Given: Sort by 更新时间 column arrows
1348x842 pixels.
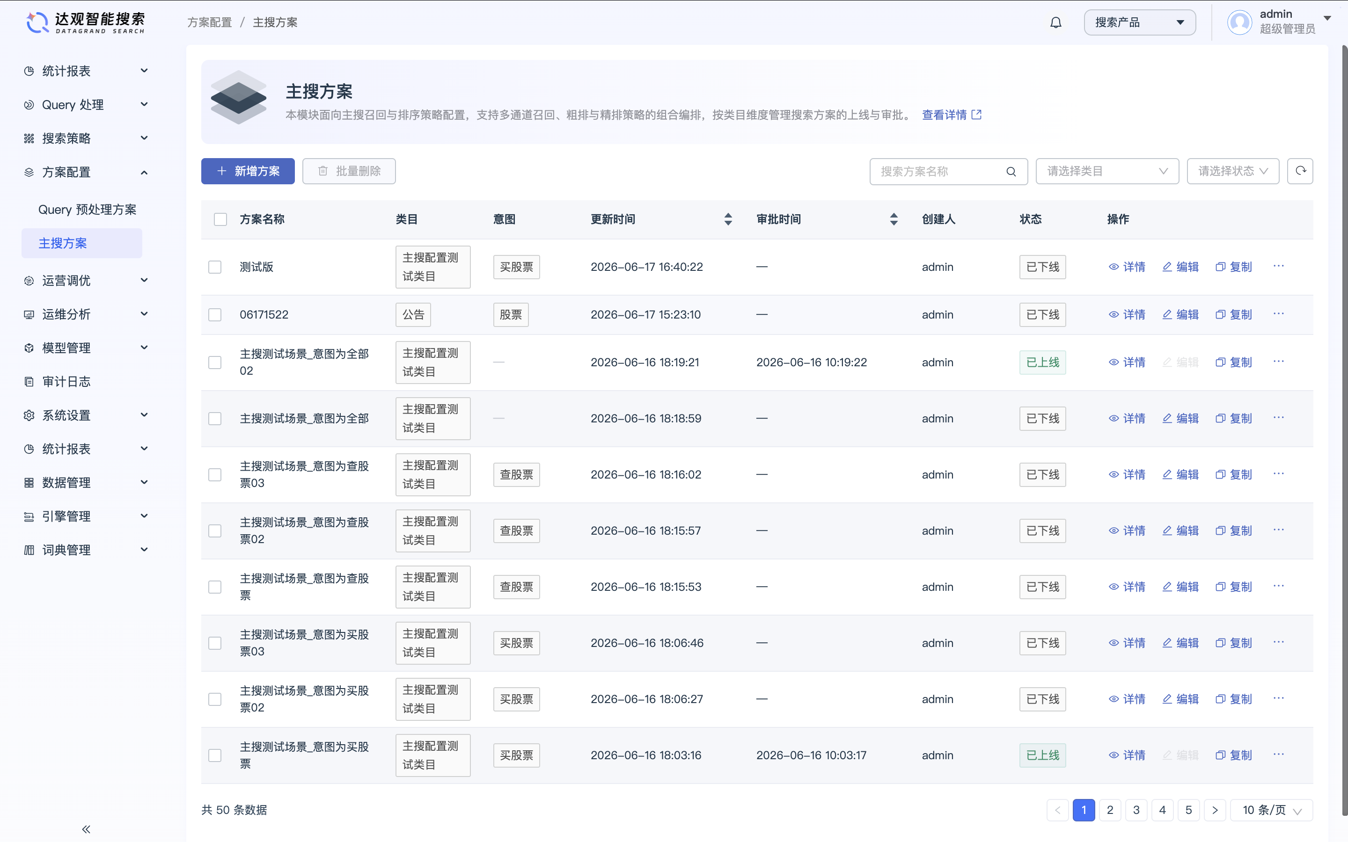Looking at the screenshot, I should 728,219.
